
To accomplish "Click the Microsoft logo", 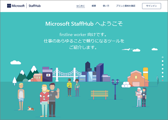I will [16, 6].
